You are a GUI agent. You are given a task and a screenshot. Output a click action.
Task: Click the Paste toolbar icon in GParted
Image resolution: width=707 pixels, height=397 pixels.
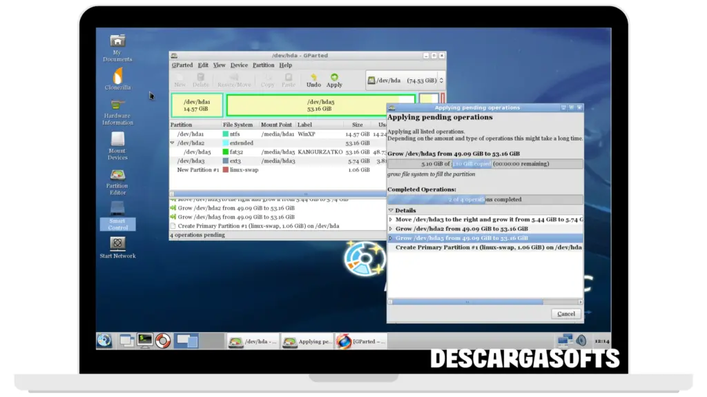[289, 80]
